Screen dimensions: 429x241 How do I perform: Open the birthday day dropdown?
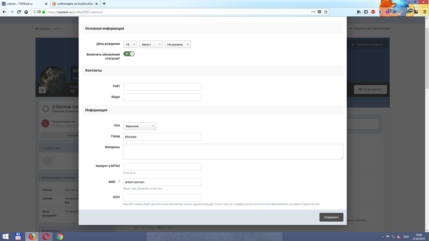click(130, 44)
